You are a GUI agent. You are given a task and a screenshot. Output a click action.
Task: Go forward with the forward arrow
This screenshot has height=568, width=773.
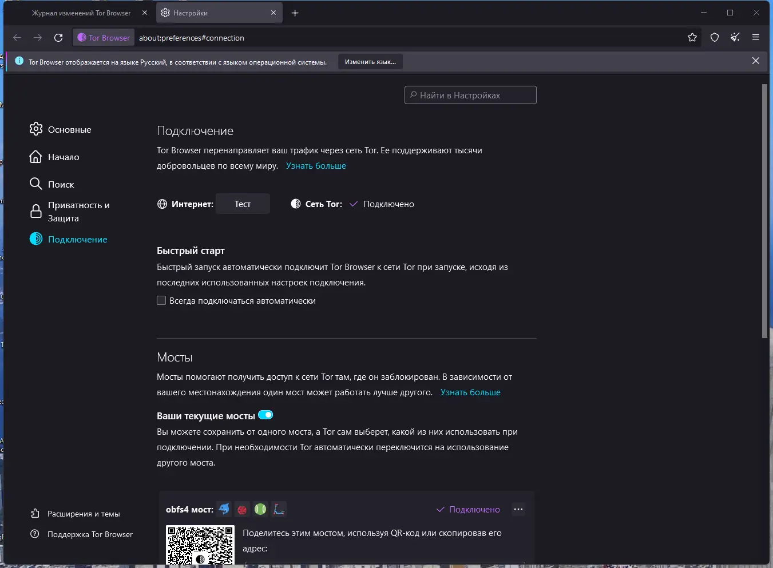coord(38,38)
